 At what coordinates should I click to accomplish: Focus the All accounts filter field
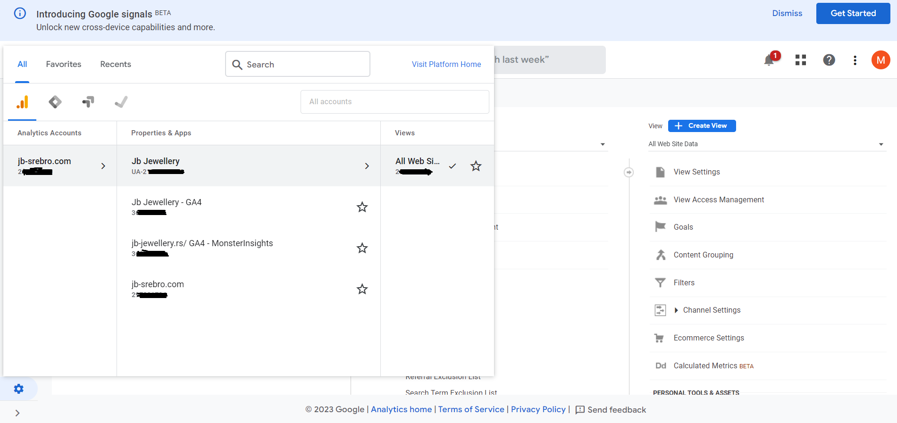[395, 102]
